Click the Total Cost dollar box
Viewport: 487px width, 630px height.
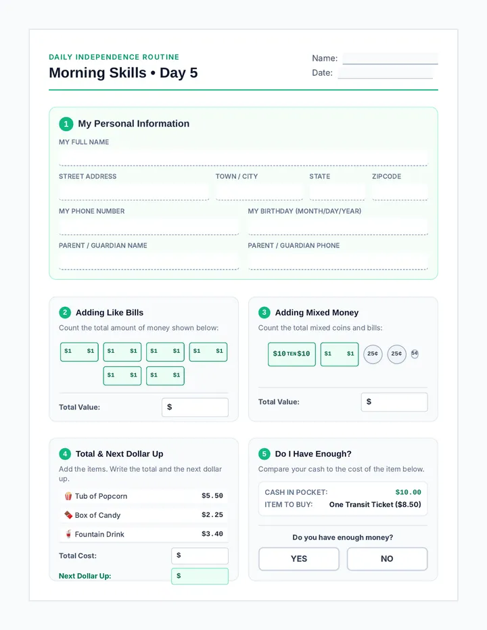pos(200,556)
